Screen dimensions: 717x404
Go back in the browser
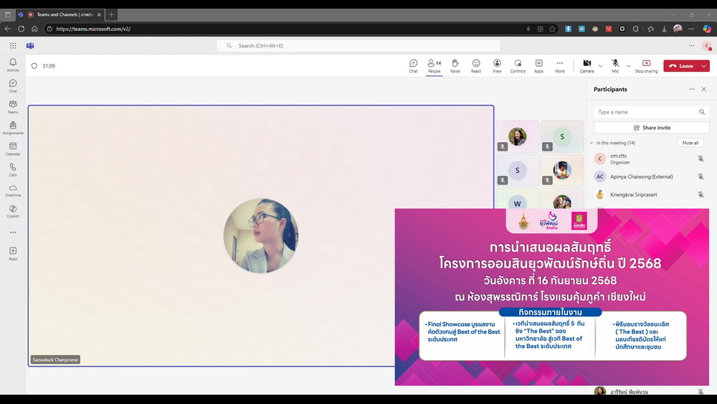8,29
